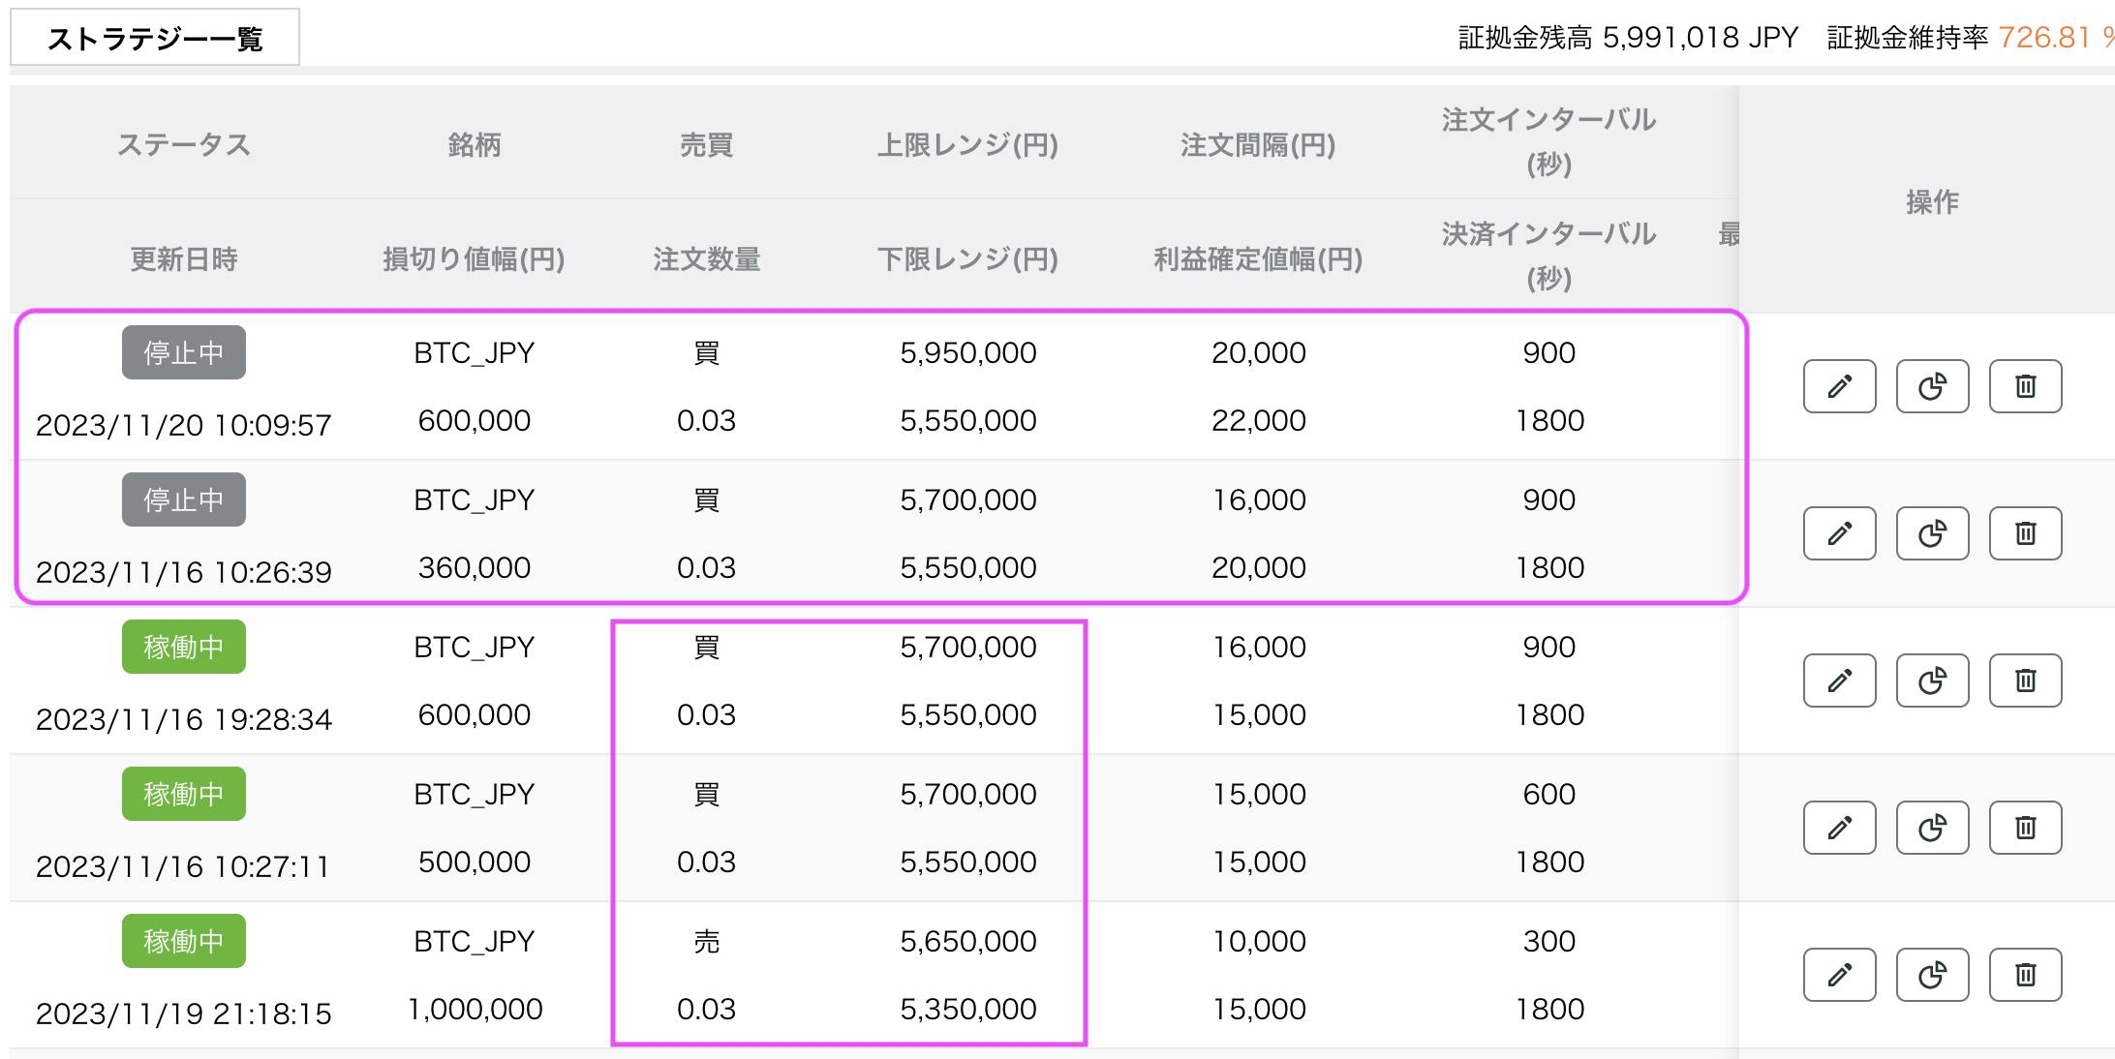Delete the running strategy from 2023/11/16 19:28
The image size is (2115, 1059).
2025,681
